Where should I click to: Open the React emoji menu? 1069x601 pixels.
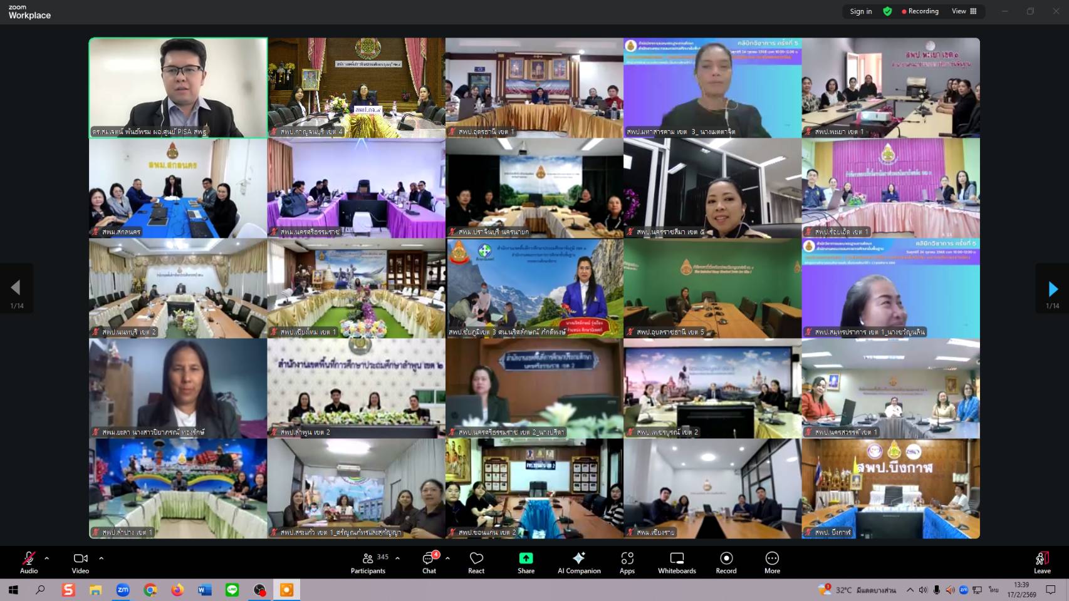point(476,562)
